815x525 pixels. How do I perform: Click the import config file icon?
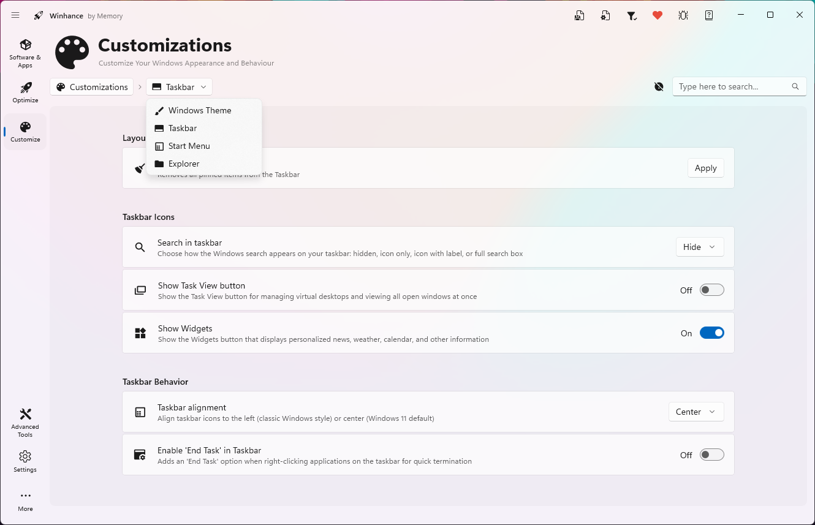tap(605, 15)
